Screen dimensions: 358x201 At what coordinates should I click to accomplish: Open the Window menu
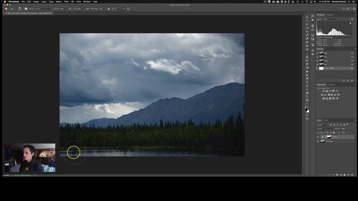87,2
